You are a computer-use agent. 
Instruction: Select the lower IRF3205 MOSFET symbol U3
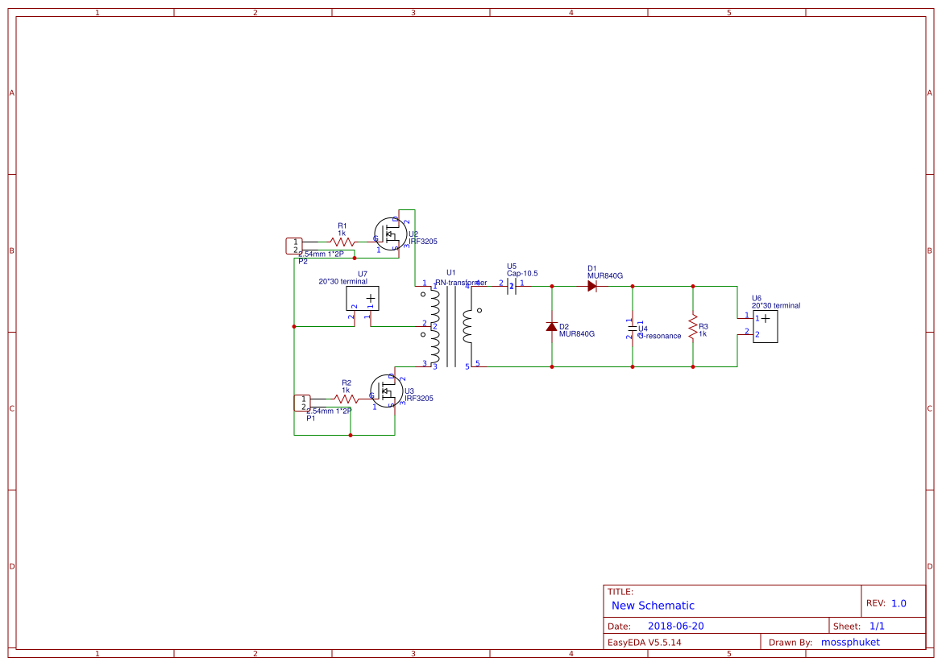386,391
